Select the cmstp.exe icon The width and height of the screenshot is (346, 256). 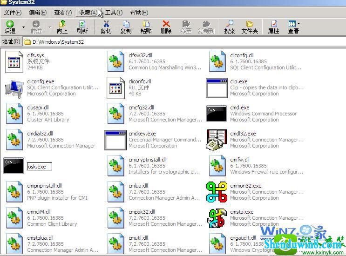click(217, 218)
